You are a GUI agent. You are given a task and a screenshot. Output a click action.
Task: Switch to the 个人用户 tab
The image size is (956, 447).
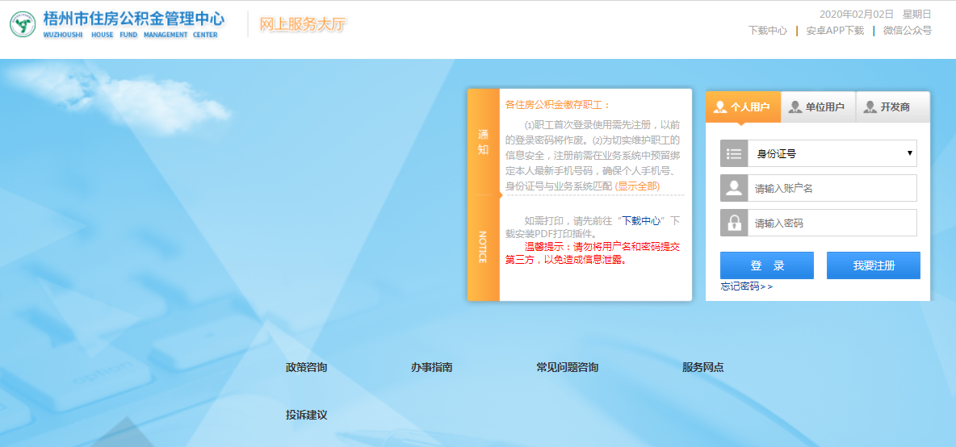click(743, 107)
